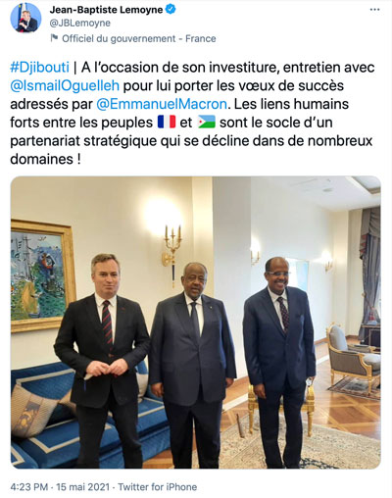The height and width of the screenshot is (498, 392).
Task: Click the painting in the tweet photo
Action: (x=42, y=275)
